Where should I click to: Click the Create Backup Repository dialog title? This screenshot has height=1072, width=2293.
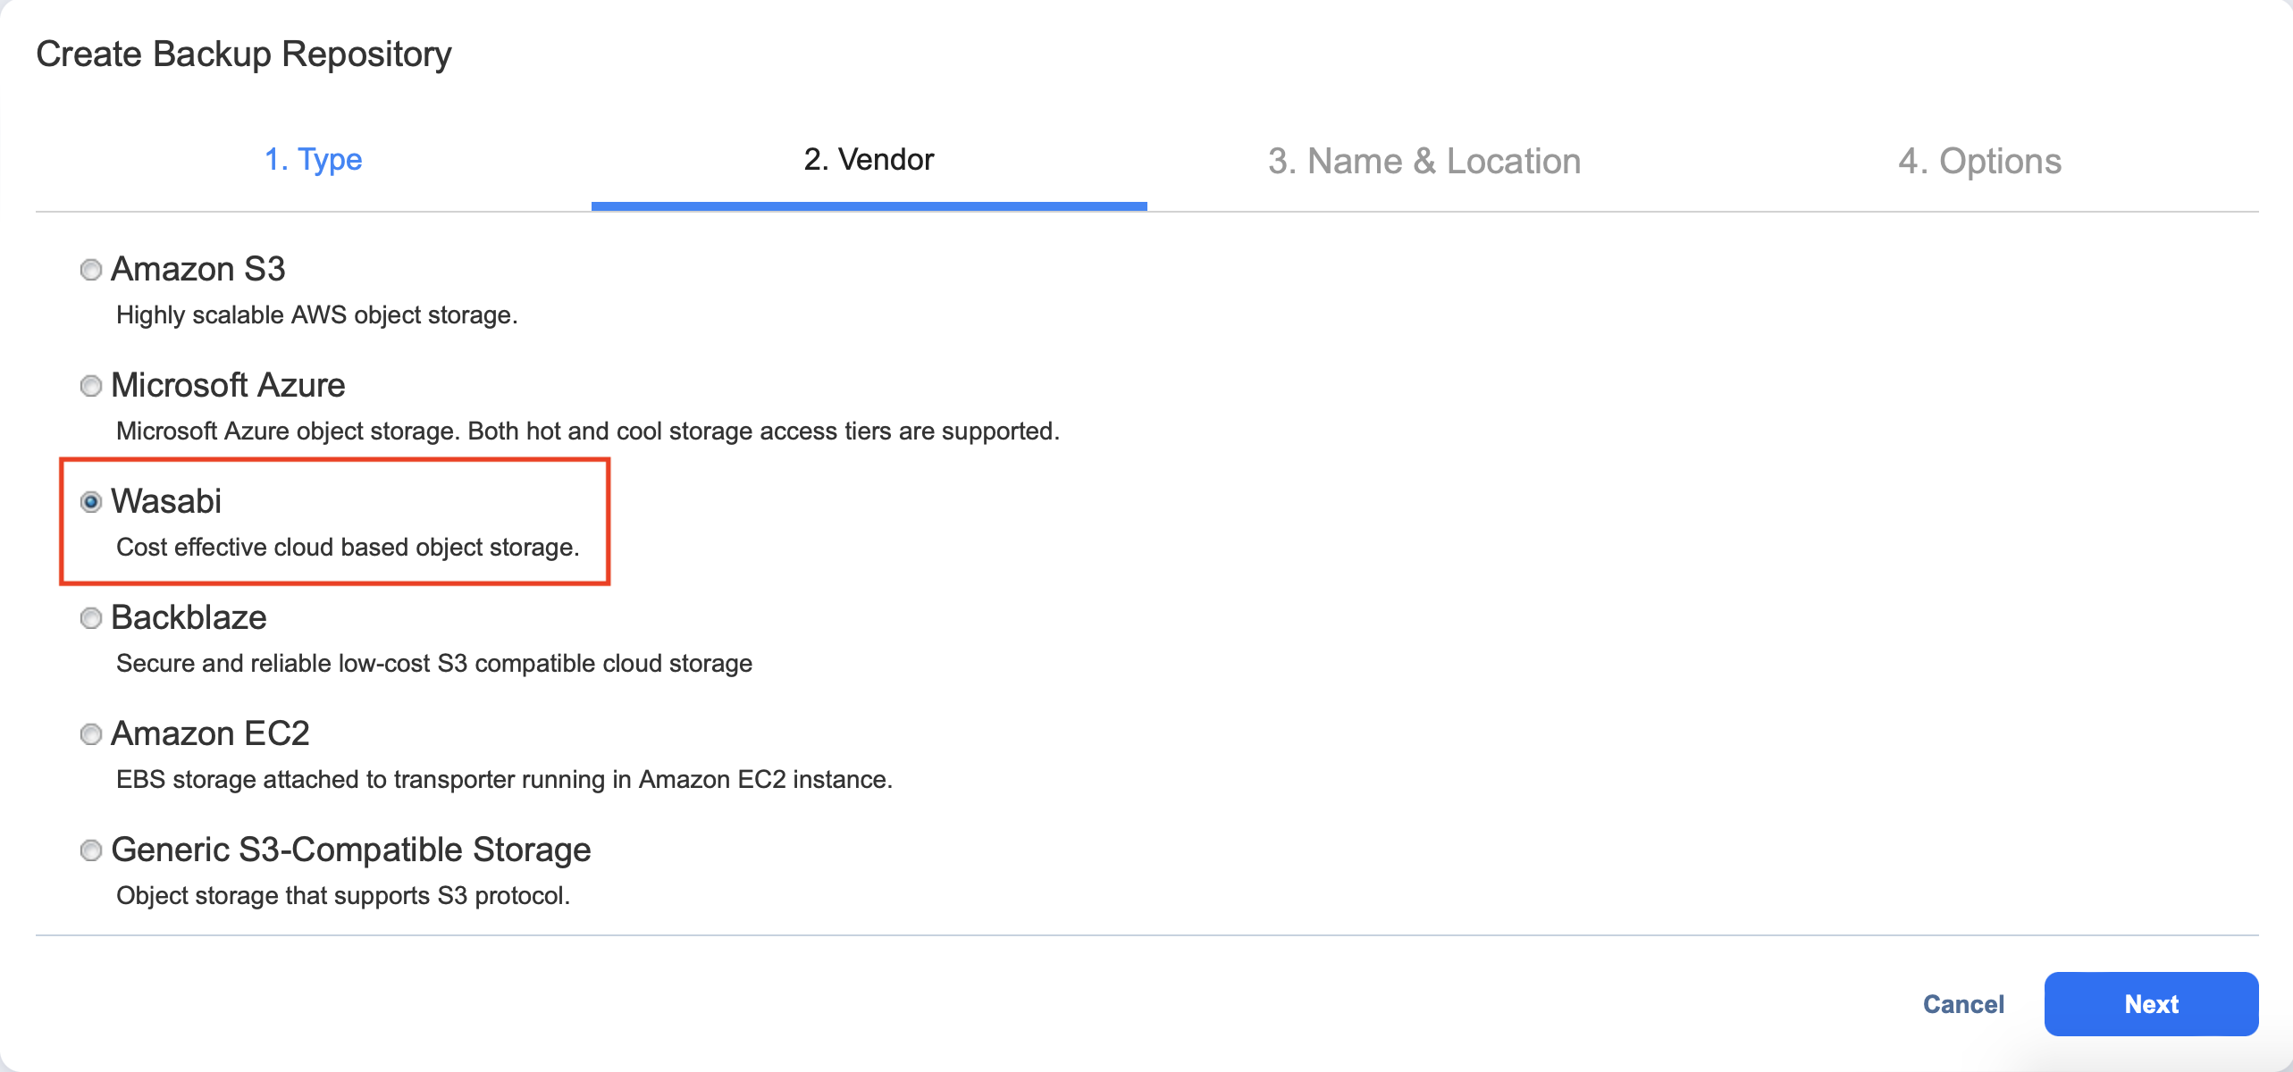point(243,54)
